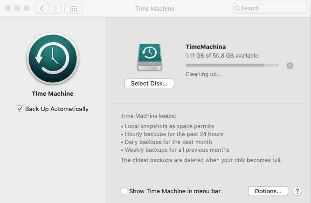The image size is (311, 203).
Task: Open the Select Disk… dialog
Action: click(149, 84)
